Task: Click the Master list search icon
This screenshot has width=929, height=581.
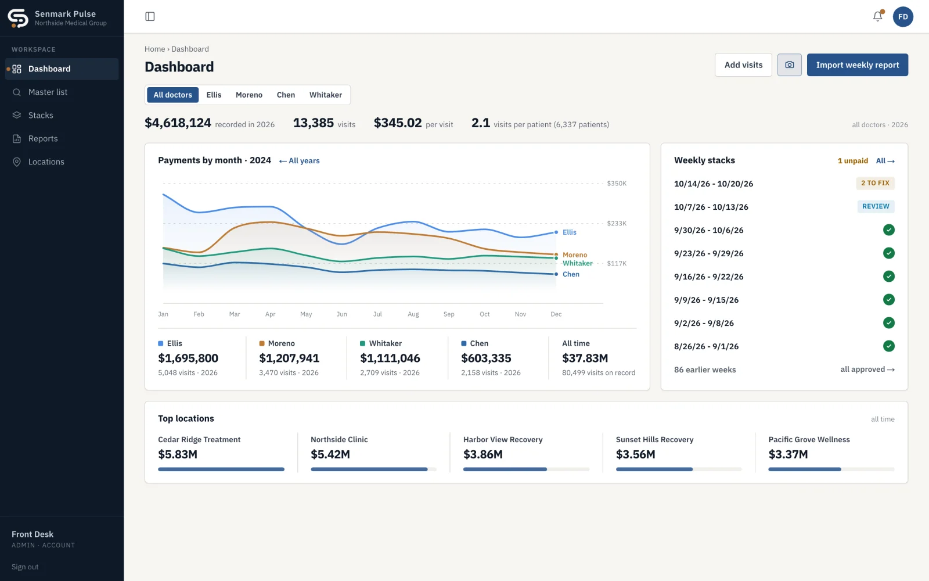Action: point(17,92)
